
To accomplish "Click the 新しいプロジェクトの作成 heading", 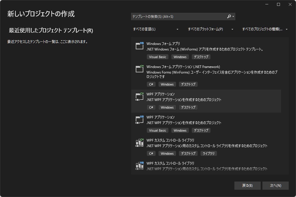I will tap(41, 14).
